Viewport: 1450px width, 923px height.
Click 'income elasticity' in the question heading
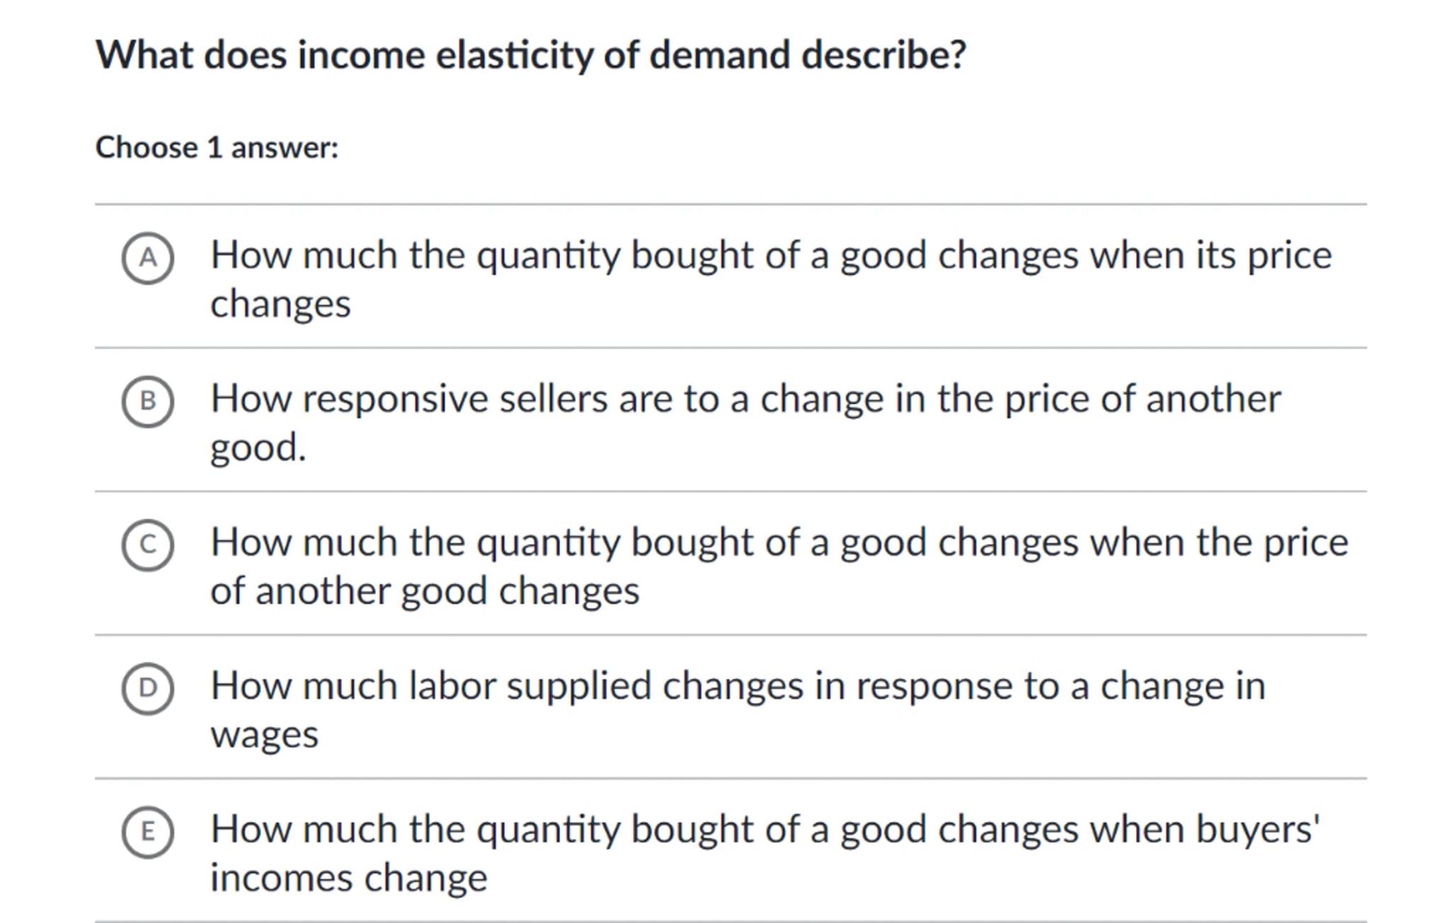(x=445, y=55)
